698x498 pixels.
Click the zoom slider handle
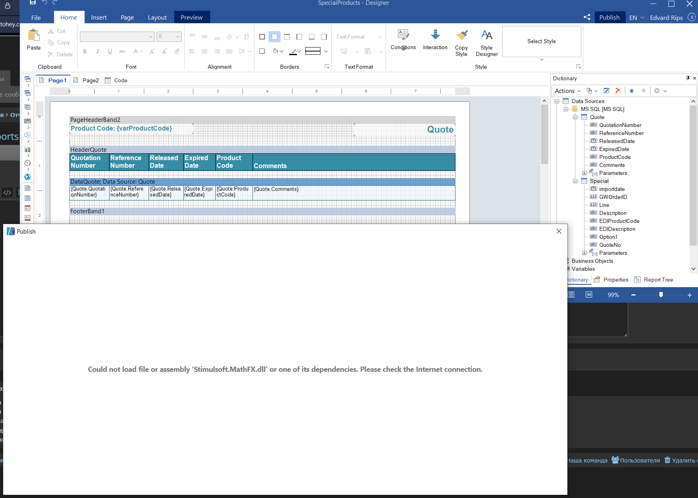click(661, 295)
